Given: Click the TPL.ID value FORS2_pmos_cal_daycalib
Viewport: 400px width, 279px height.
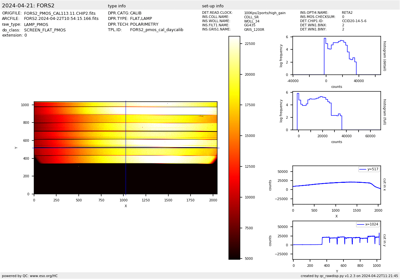Looking at the screenshot, I should (156, 30).
